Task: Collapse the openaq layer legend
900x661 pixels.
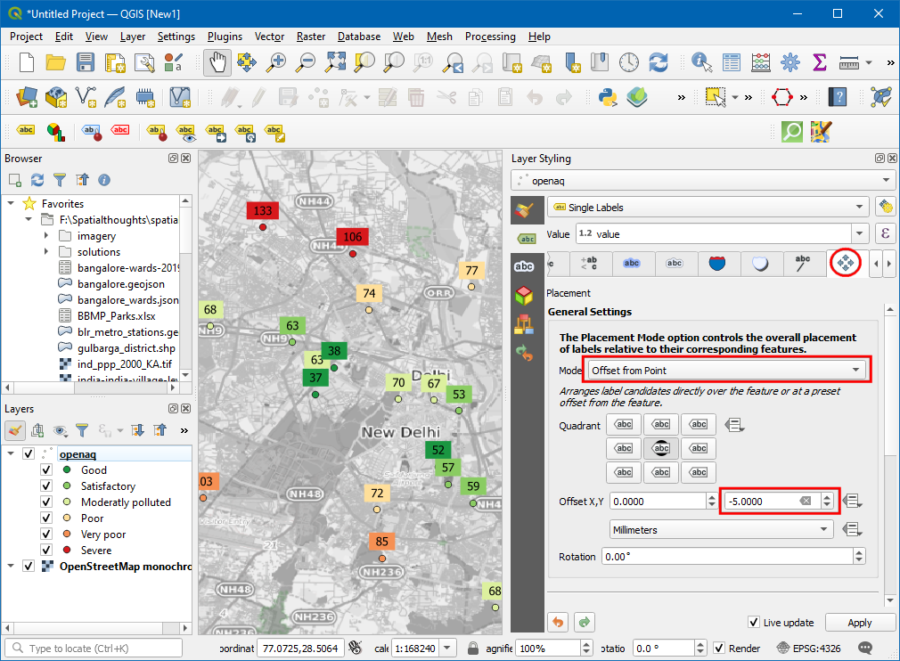Action: tap(11, 453)
